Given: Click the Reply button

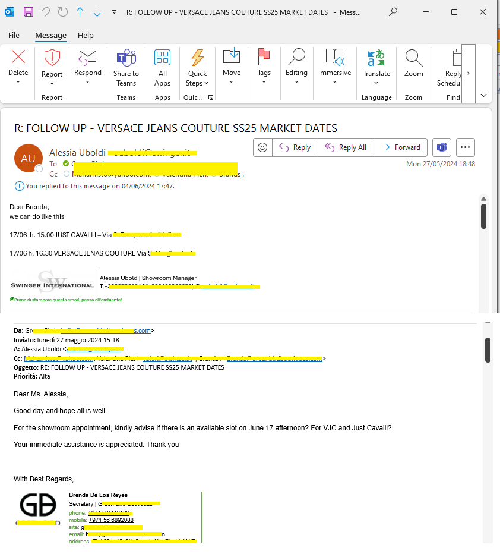Looking at the screenshot, I should (295, 147).
